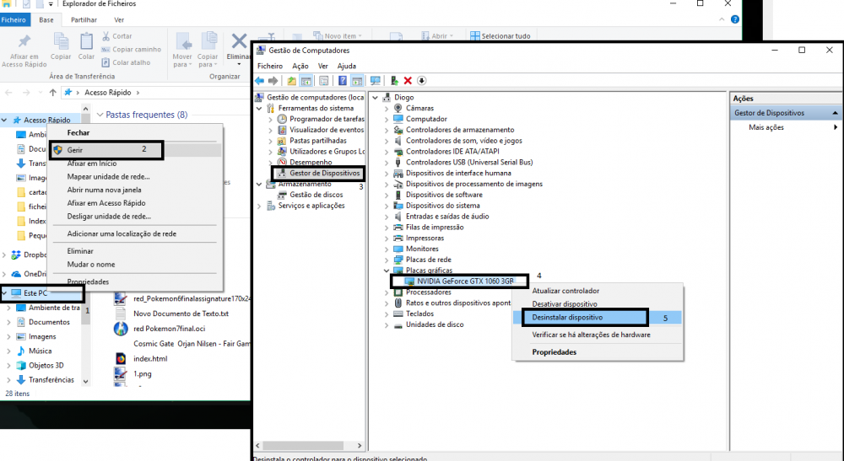This screenshot has width=844, height=461.
Task: Select Novo Documento de Texto.txt file
Action: (x=181, y=314)
